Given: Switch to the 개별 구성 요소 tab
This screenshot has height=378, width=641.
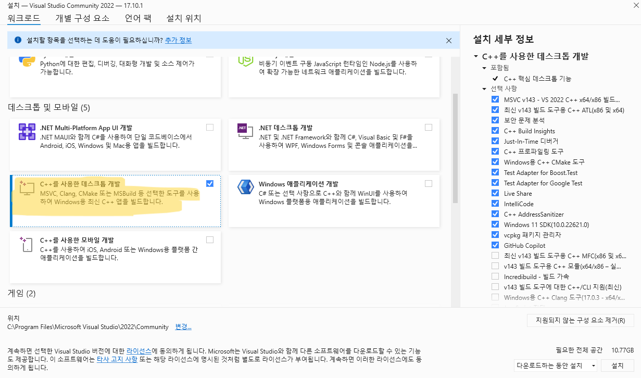Looking at the screenshot, I should [82, 18].
